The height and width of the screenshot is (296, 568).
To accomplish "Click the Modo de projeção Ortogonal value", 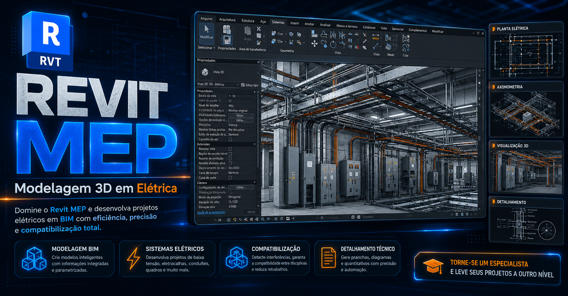I will [x=235, y=197].
